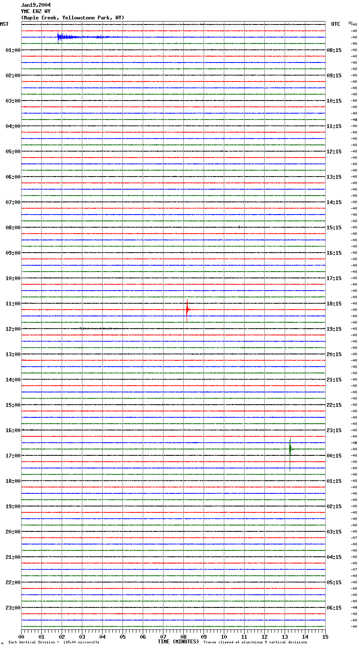This screenshot has width=359, height=648.
Task: Click the UTC time label '20:15'
Action: (x=334, y=354)
